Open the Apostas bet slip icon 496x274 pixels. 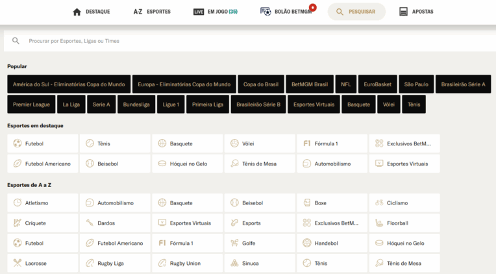[403, 12]
